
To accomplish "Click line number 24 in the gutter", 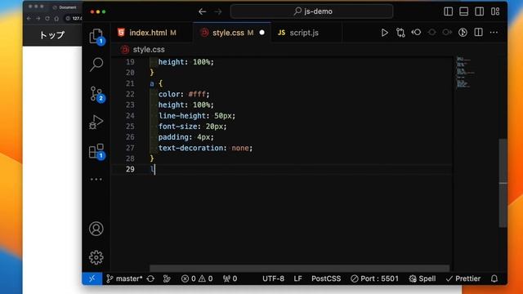I will (130, 116).
